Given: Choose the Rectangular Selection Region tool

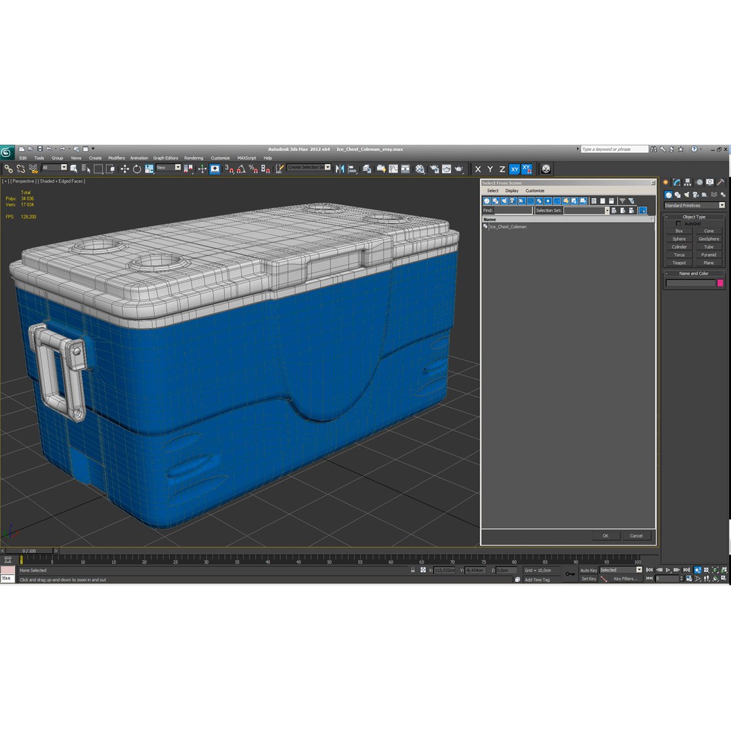Looking at the screenshot, I should tap(98, 169).
